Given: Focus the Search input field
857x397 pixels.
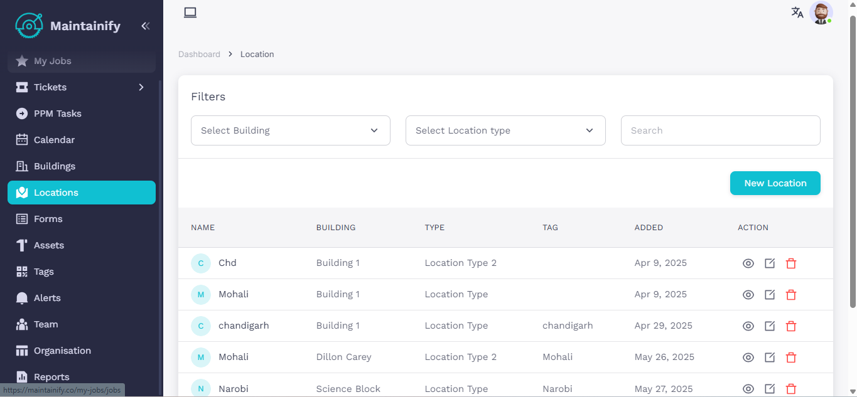Looking at the screenshot, I should 720,130.
